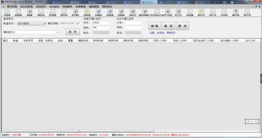
Task: Click the first toolbar icon 大宗受理
Action: coord(7,13)
